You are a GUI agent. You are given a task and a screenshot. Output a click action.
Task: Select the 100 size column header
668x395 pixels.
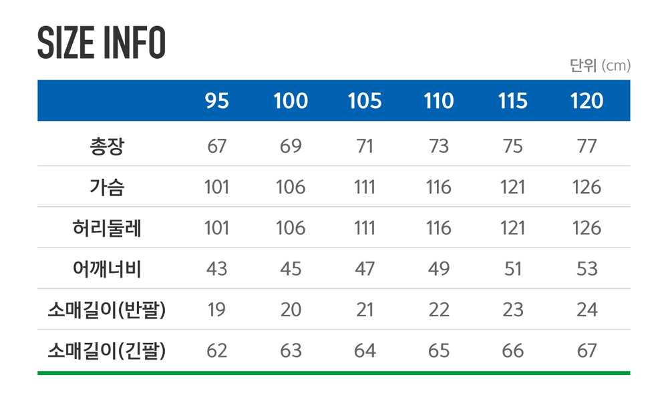(x=291, y=101)
